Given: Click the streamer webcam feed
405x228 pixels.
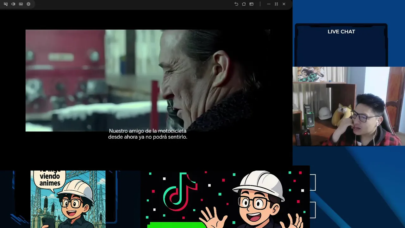Looking at the screenshot, I should (349, 106).
